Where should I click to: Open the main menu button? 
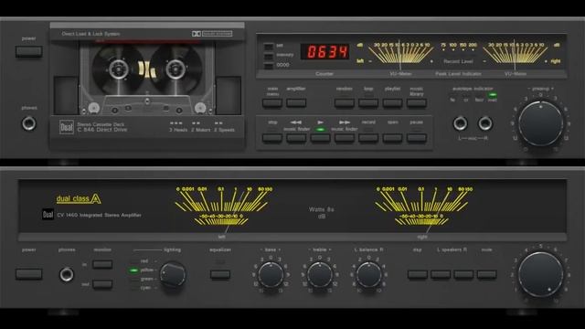272,102
